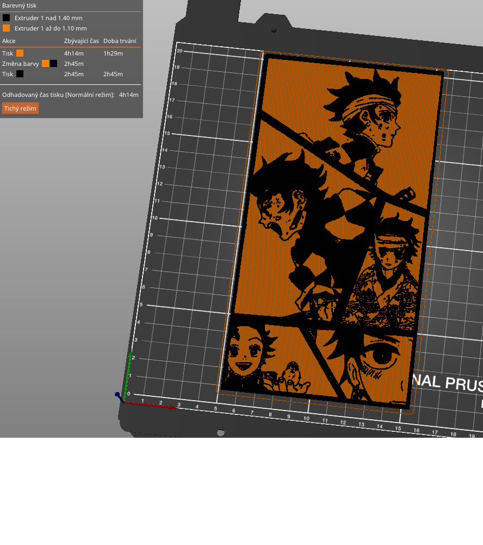
Task: Click the Akce column header
Action: click(x=9, y=41)
